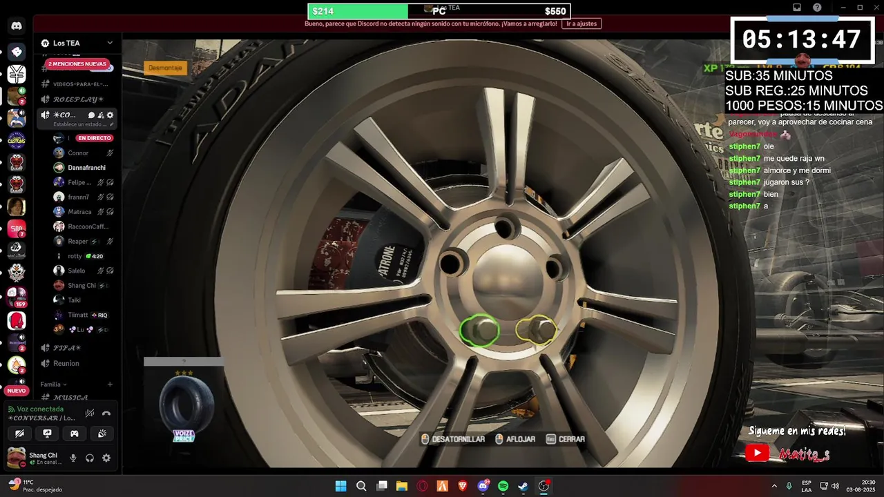The width and height of the screenshot is (884, 497).
Task: Open the Customs server icon
Action: [x=17, y=139]
